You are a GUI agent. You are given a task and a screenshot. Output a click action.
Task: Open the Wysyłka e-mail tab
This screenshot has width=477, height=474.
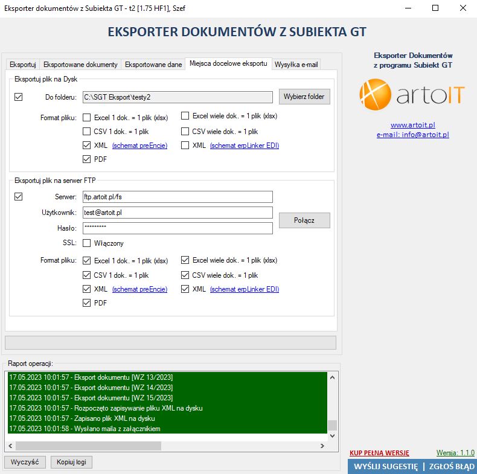click(x=296, y=65)
